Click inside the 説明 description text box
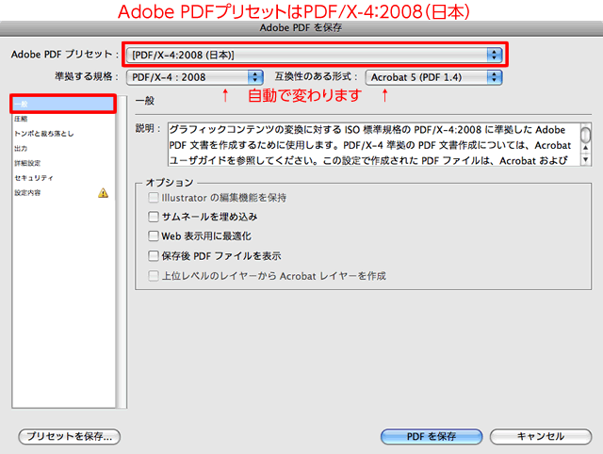 point(374,144)
